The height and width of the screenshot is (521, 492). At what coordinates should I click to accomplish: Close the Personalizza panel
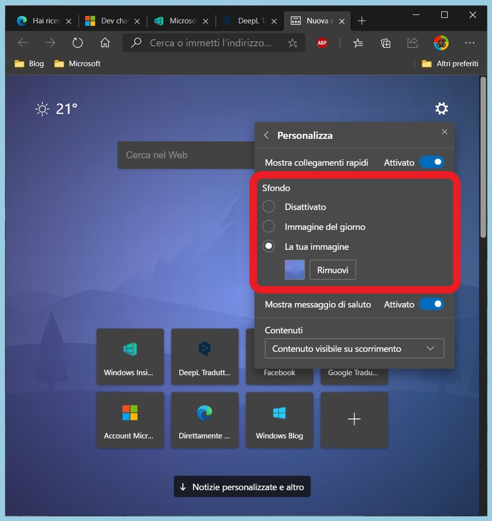(x=445, y=132)
